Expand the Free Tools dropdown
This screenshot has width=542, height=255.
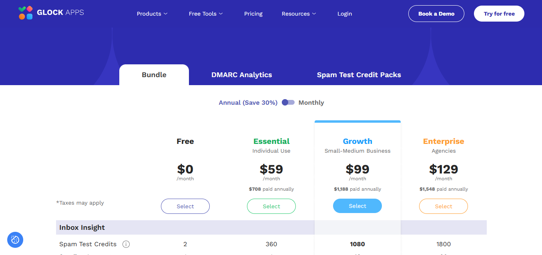click(x=205, y=13)
